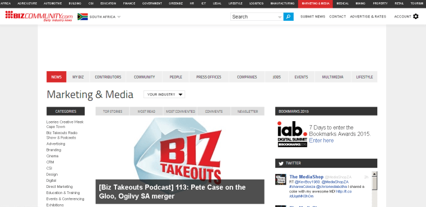Click the Submit News link
The width and height of the screenshot is (426, 207).
click(x=313, y=17)
